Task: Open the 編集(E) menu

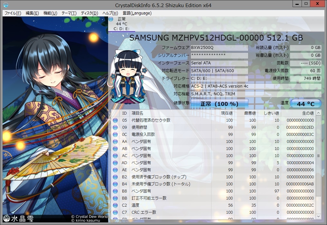Action: point(32,13)
